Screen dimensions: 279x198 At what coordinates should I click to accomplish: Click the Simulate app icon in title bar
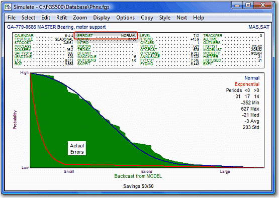click(x=8, y=7)
